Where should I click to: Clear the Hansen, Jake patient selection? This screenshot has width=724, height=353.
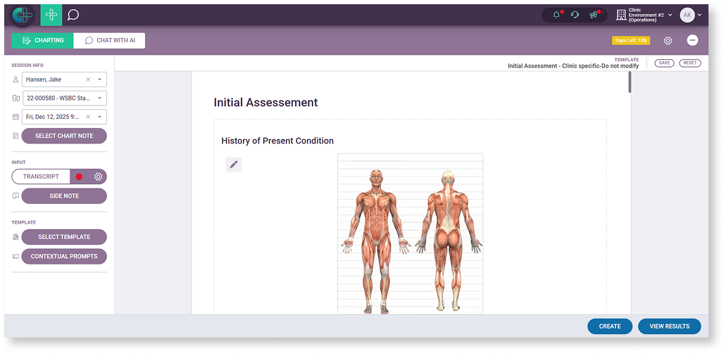point(88,79)
